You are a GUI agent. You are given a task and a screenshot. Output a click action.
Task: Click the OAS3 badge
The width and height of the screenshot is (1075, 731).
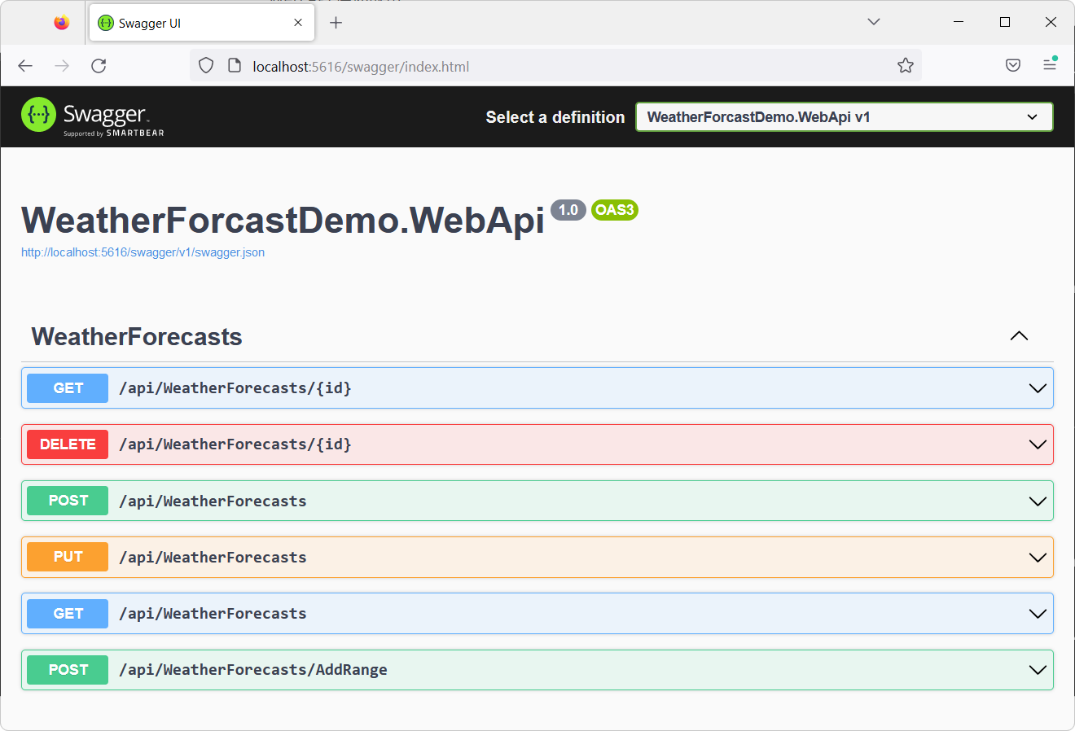pos(615,210)
